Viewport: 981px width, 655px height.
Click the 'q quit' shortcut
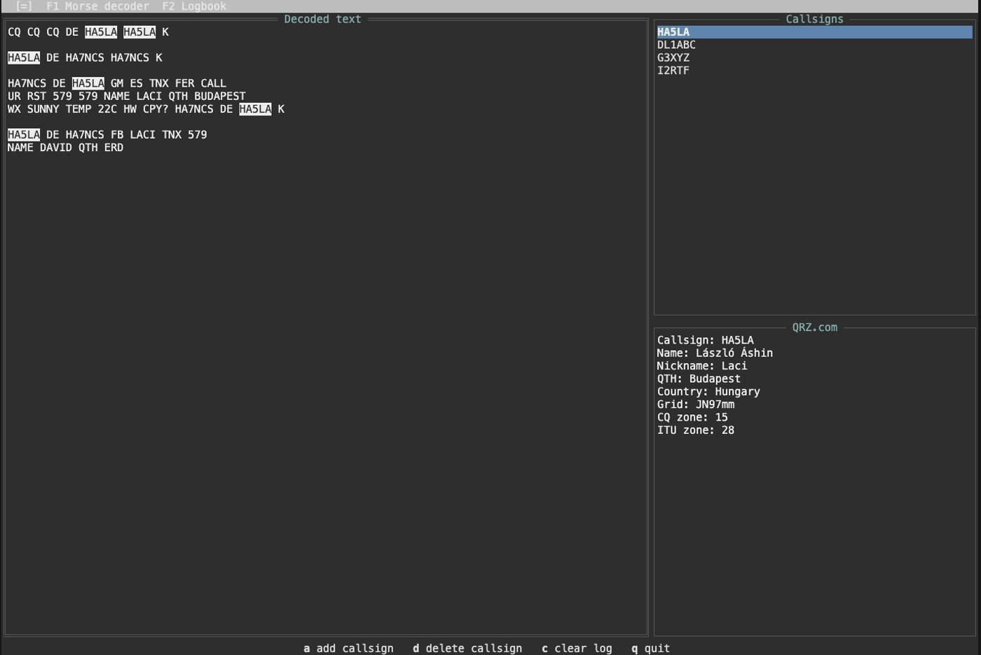pos(650,649)
